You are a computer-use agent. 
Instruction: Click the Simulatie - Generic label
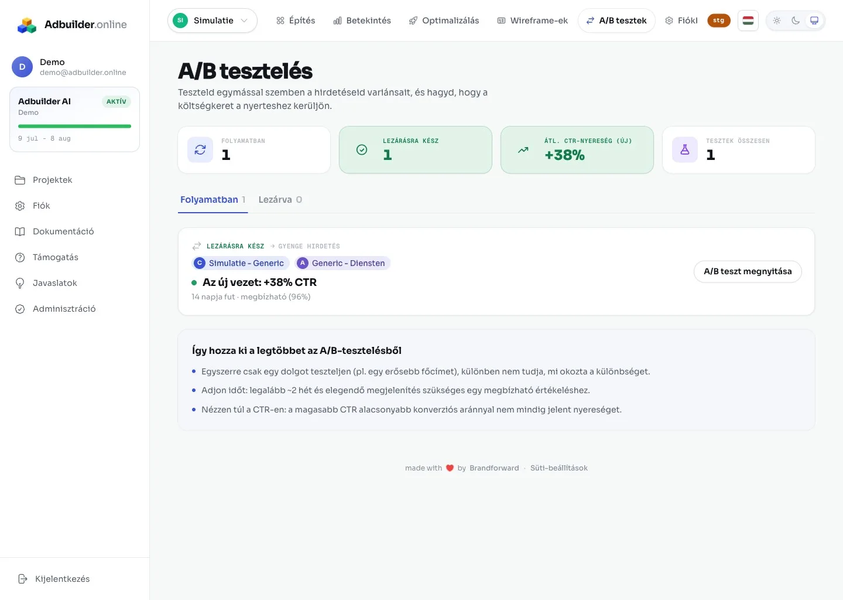246,263
